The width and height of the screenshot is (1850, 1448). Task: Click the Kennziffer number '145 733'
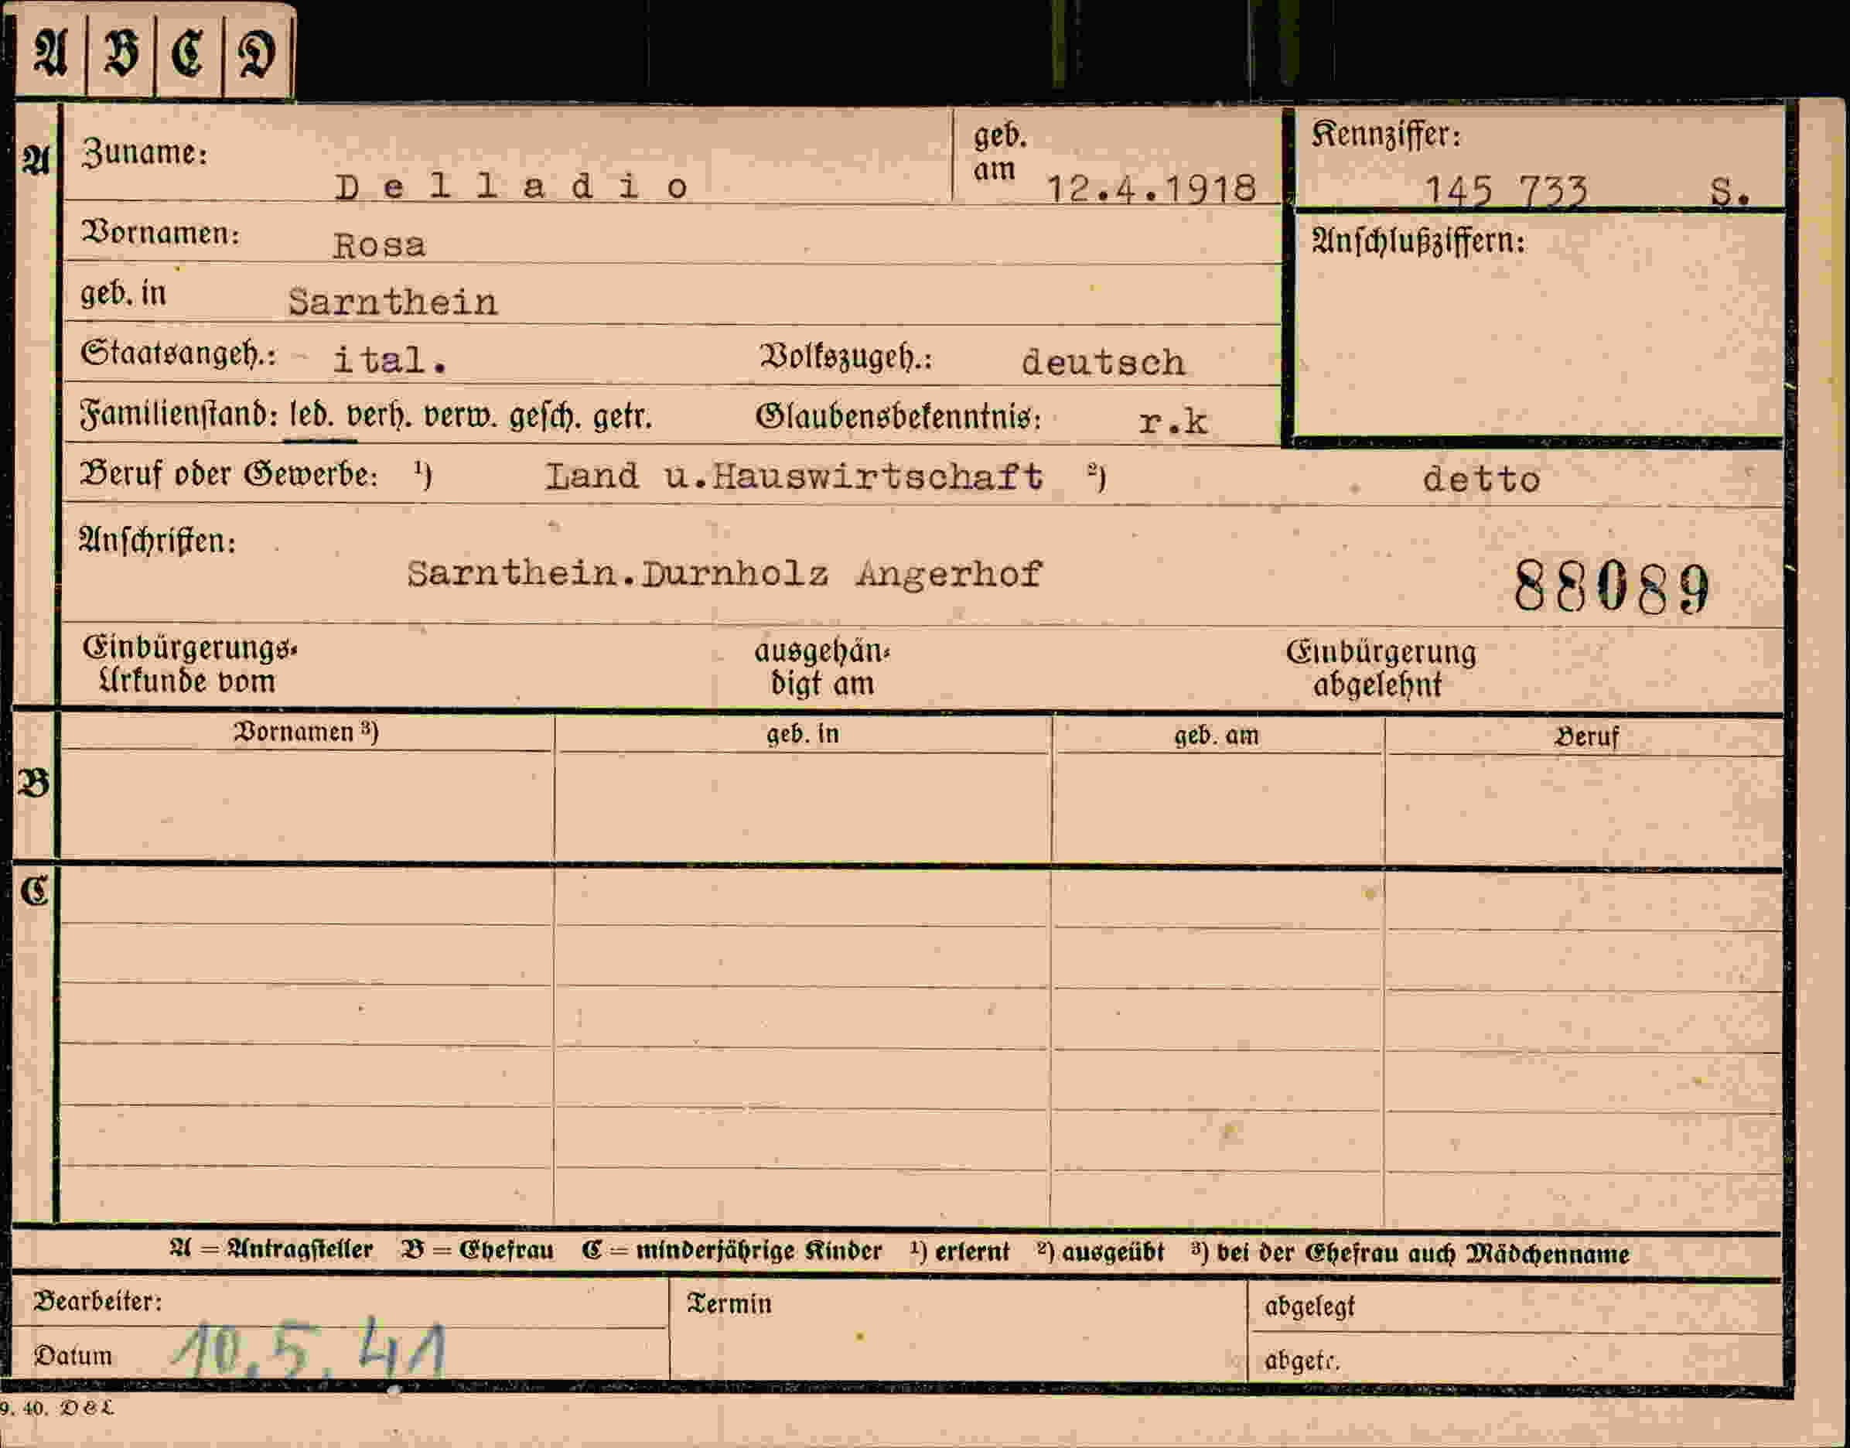point(1505,191)
